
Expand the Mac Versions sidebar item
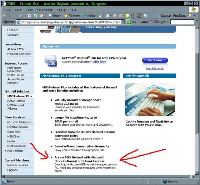coord(6,151)
